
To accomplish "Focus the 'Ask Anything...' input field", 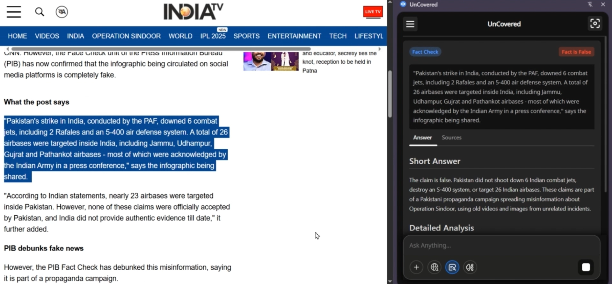I will pyautogui.click(x=501, y=245).
